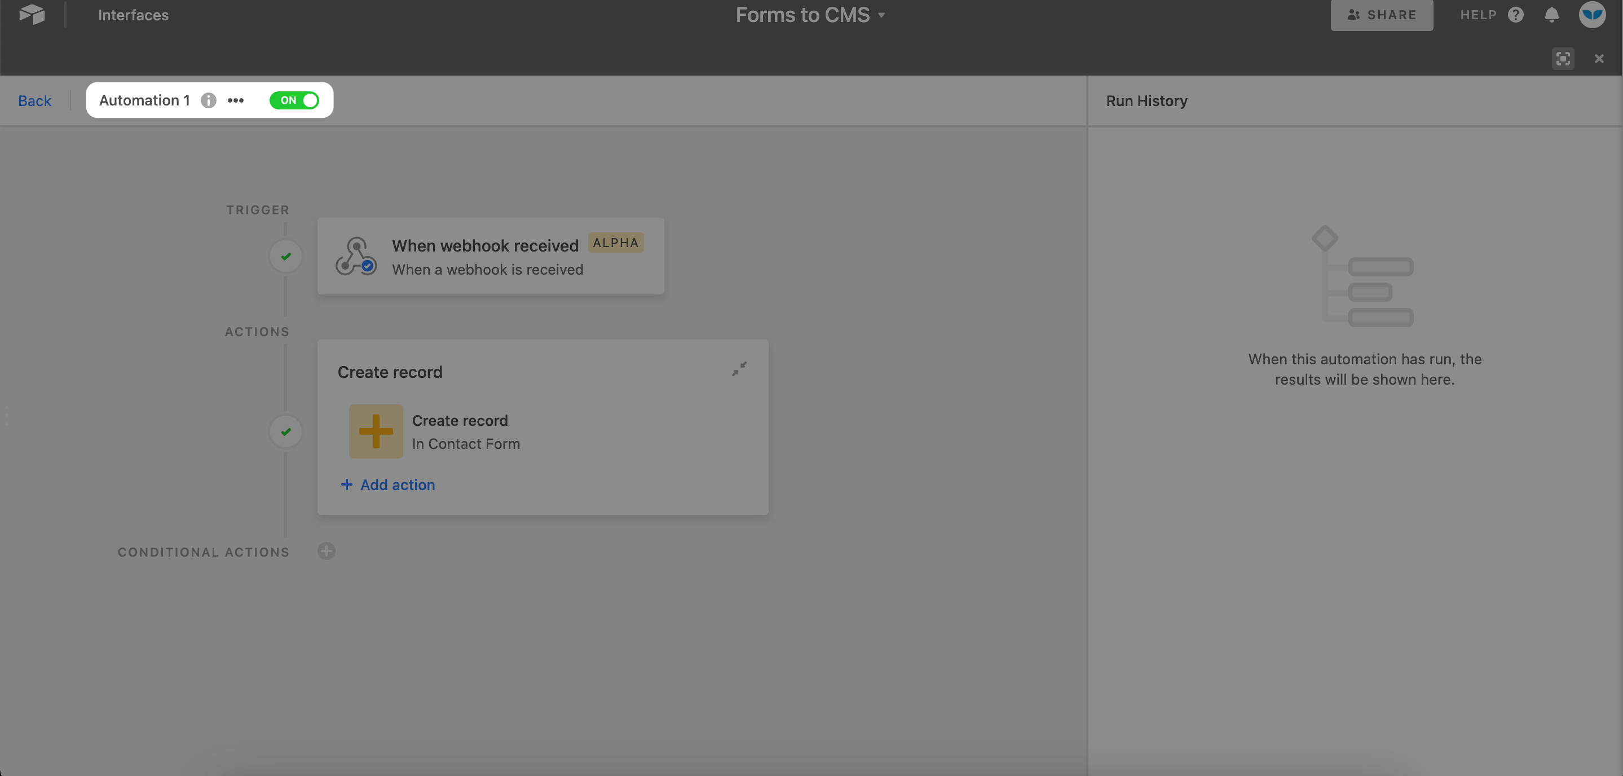This screenshot has height=776, width=1623.
Task: Click the Add action link
Action: point(387,484)
